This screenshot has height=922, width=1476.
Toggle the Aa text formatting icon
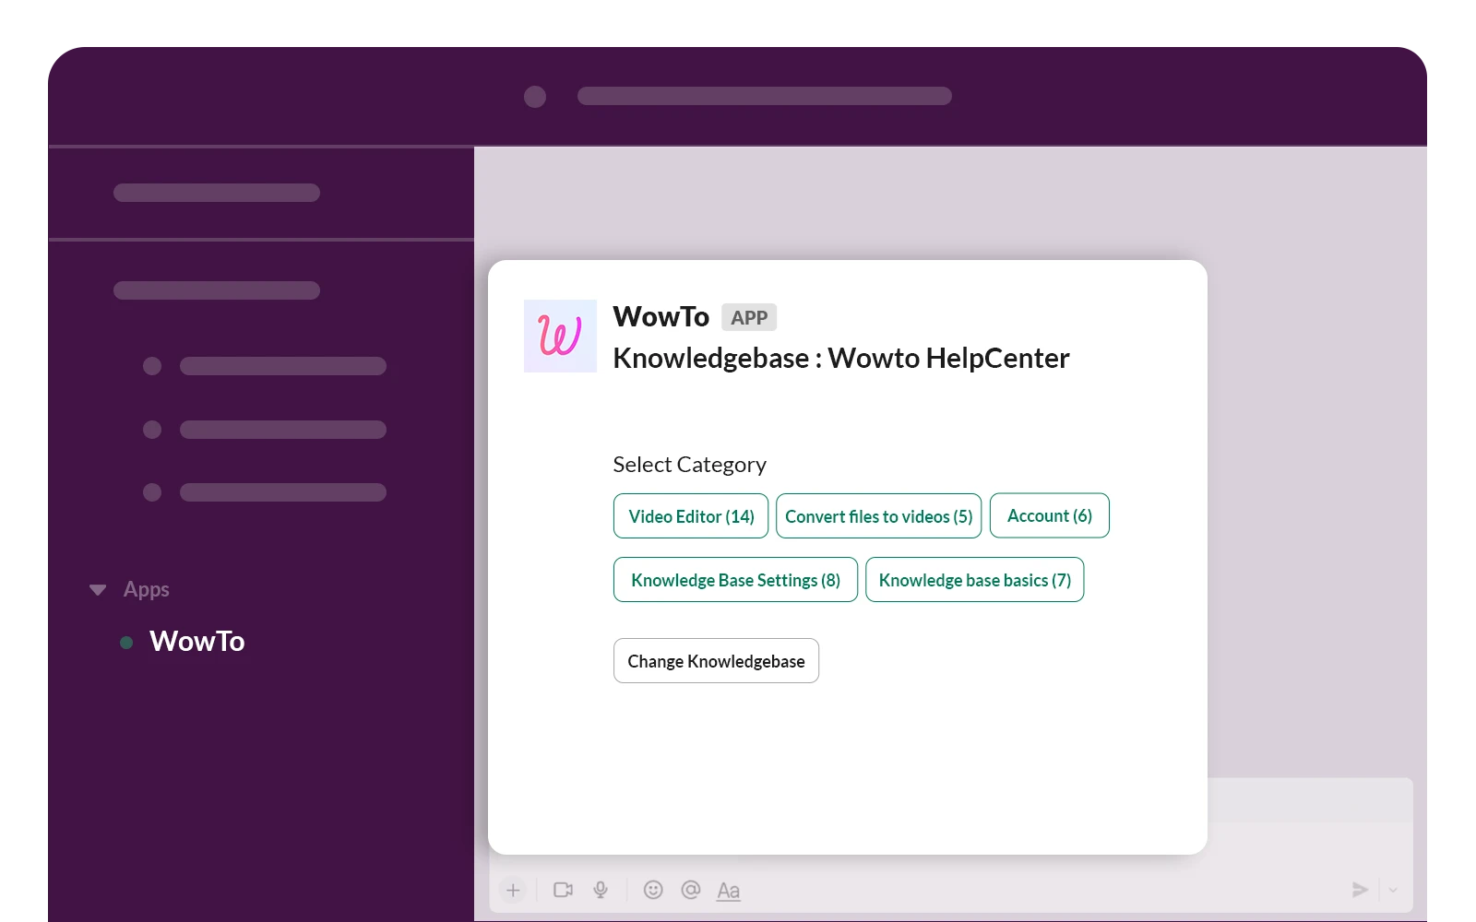point(728,889)
